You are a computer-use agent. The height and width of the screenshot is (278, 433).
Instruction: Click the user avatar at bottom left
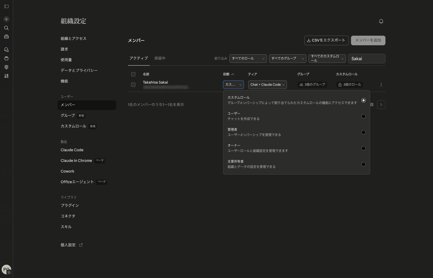tap(6, 269)
